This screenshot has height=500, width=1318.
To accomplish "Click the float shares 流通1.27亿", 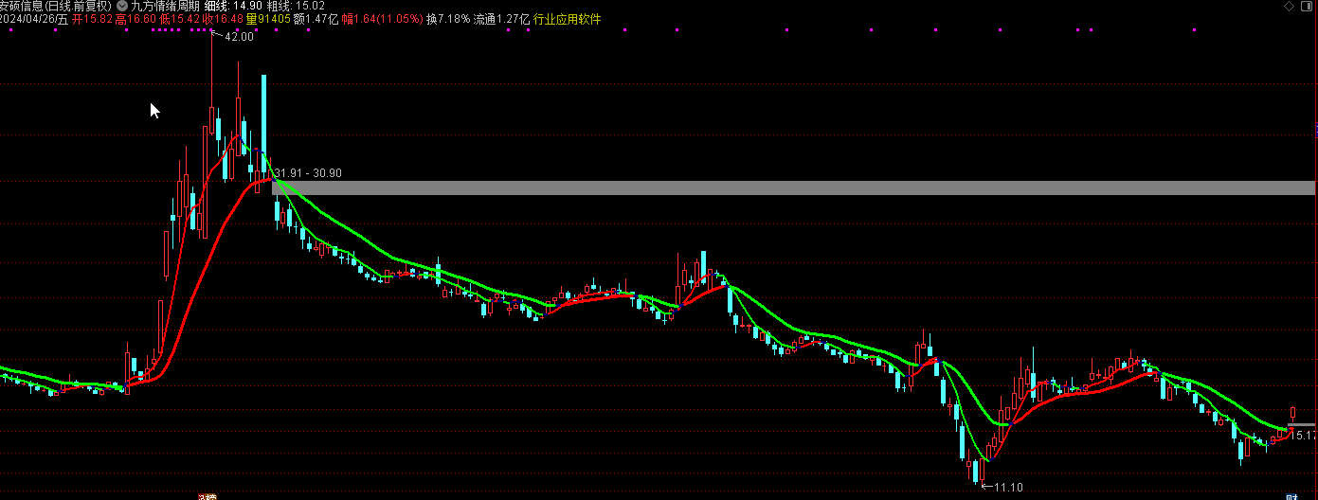I will [x=502, y=19].
